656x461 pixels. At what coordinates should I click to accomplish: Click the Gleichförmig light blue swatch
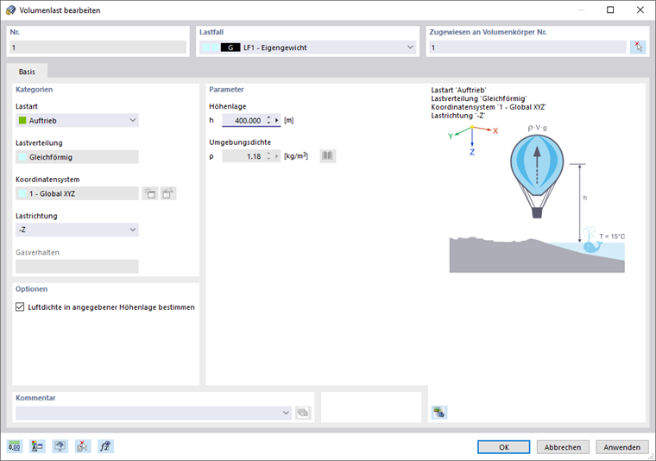pyautogui.click(x=22, y=157)
